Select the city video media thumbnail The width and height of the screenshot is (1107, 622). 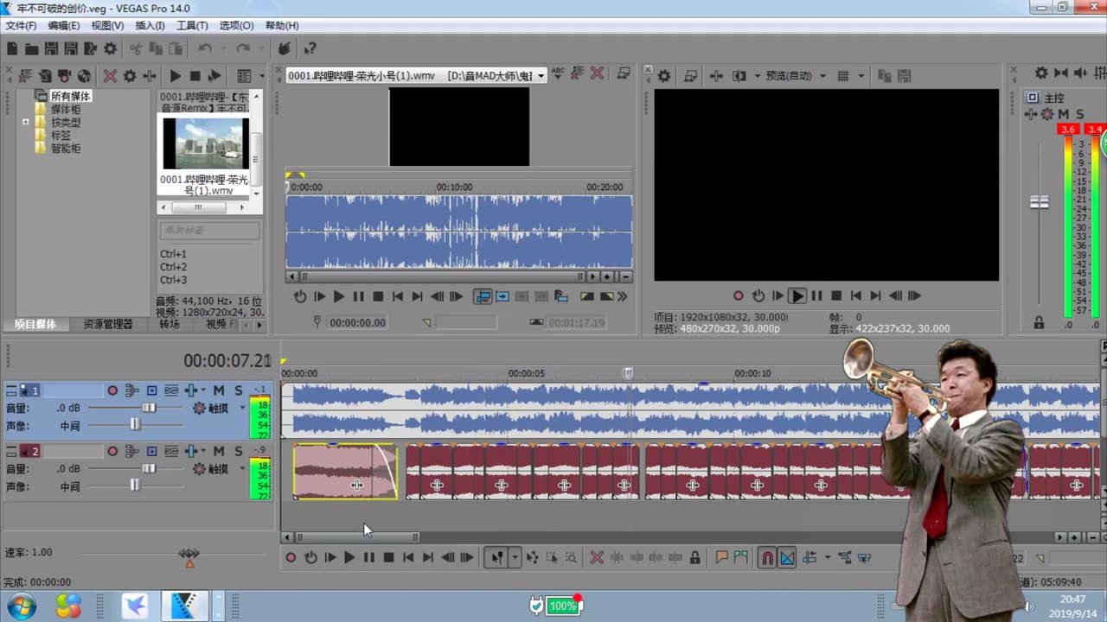click(206, 143)
